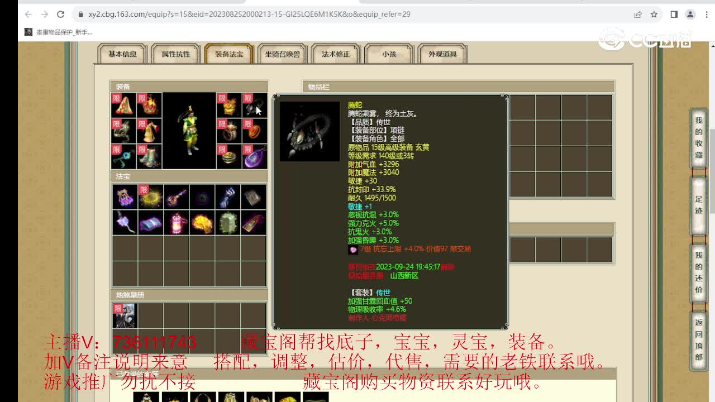
Task: Select the grey stone tablet 法宝 icon
Action: tap(253, 197)
